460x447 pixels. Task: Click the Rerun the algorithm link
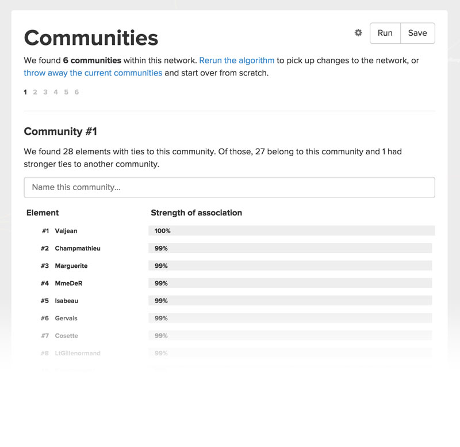(238, 60)
